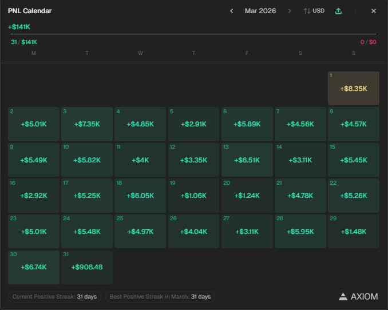Select the day 24 cell showing +$5.48K
This screenshot has width=388, height=310.
(x=87, y=231)
